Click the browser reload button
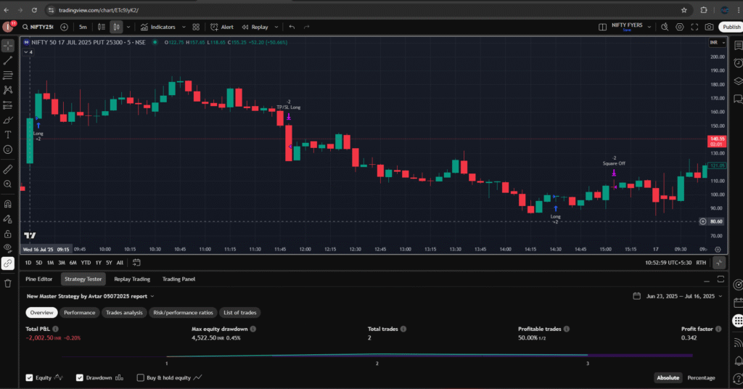743x389 pixels. (34, 10)
